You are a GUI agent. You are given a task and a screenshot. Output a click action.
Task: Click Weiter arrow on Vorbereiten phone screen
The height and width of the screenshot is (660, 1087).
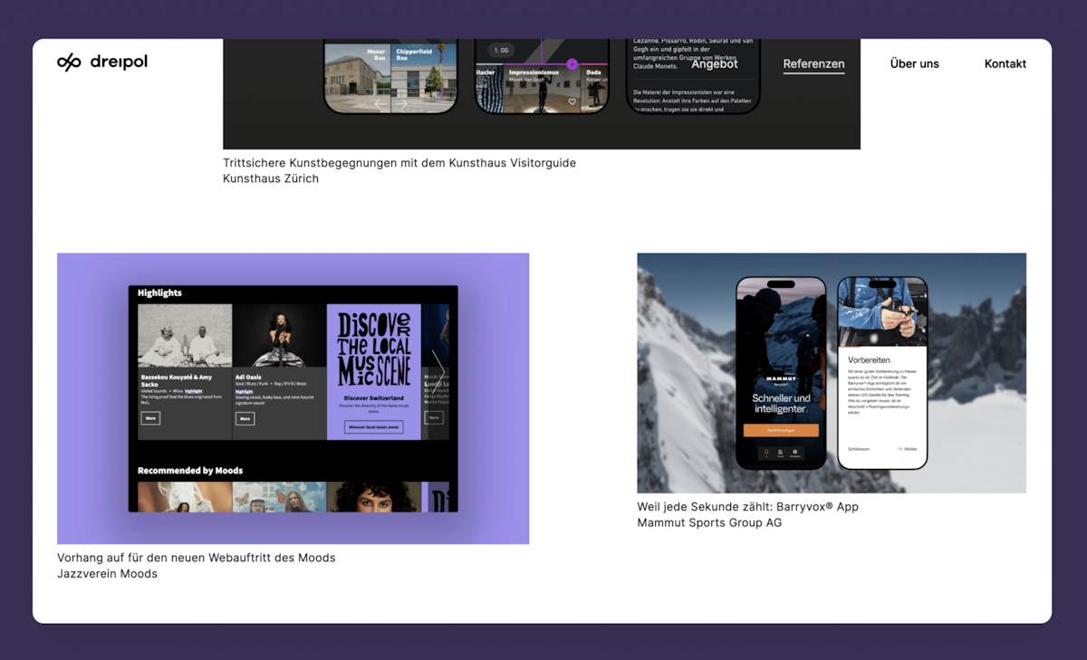point(907,449)
